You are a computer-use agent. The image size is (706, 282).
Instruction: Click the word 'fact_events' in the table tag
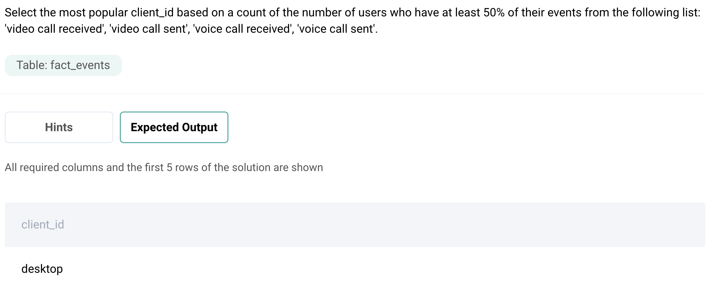80,65
